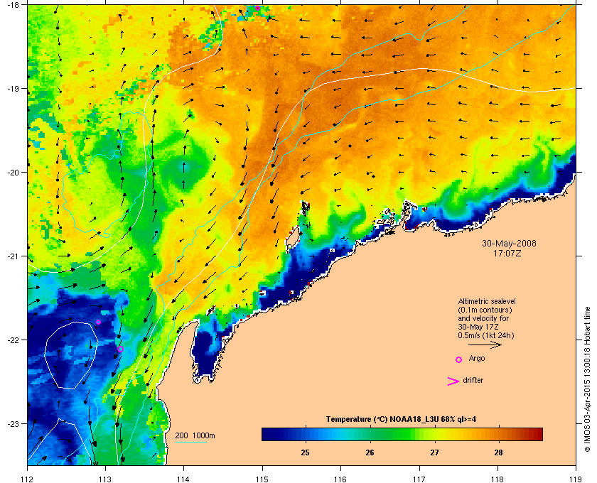This screenshot has width=597, height=483.
Task: Click the longitude axis label 119
Action: pyautogui.click(x=576, y=479)
